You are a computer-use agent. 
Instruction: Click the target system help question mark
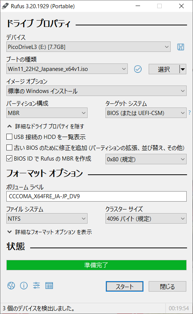click(x=189, y=113)
